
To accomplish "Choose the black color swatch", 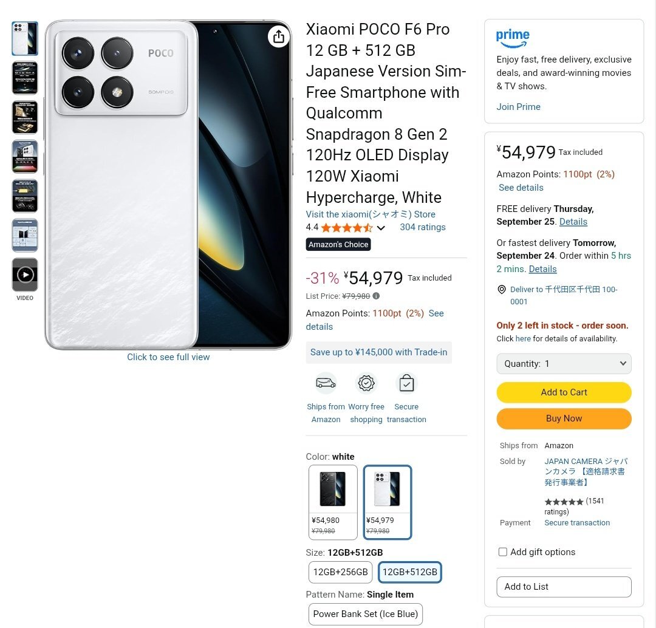I will click(x=333, y=502).
